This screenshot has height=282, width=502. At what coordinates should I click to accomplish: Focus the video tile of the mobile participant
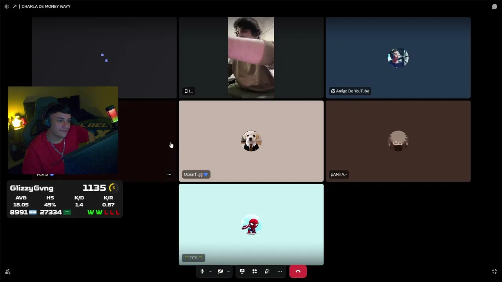coord(251,58)
